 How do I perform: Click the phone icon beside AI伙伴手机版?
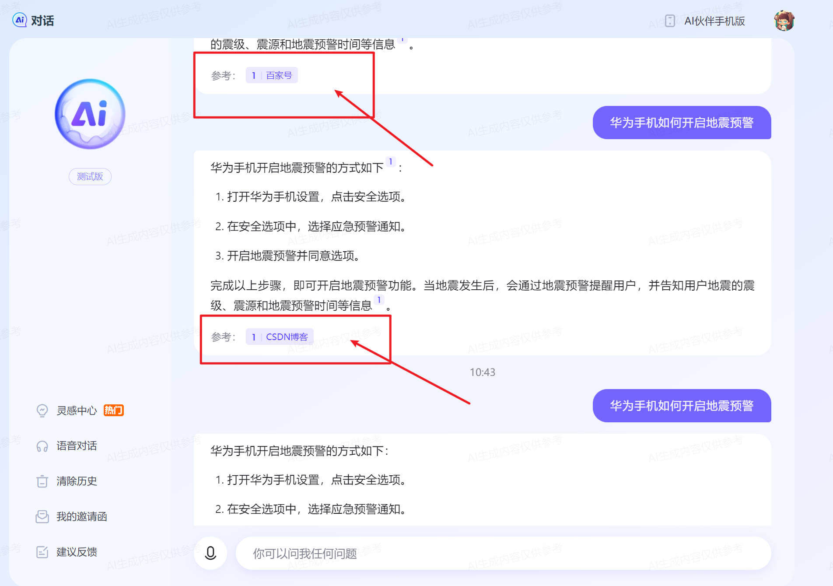[670, 21]
